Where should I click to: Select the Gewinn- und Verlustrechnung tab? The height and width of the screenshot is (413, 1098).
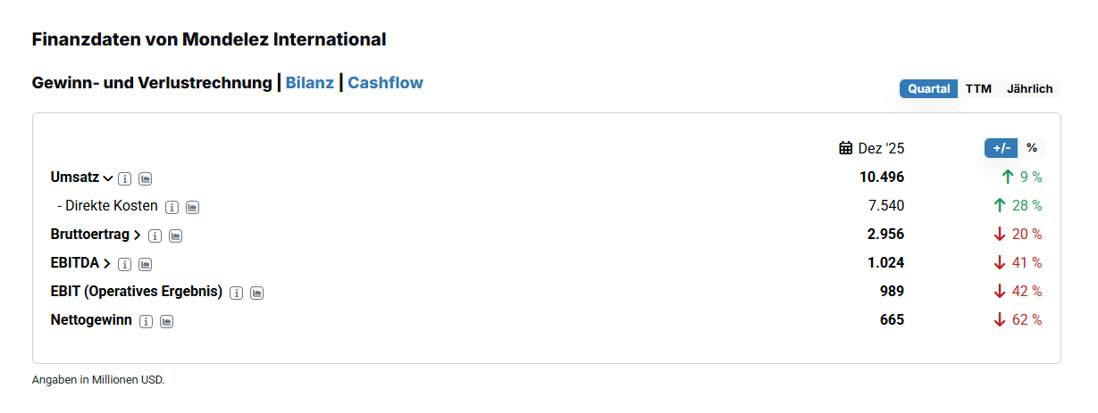152,83
